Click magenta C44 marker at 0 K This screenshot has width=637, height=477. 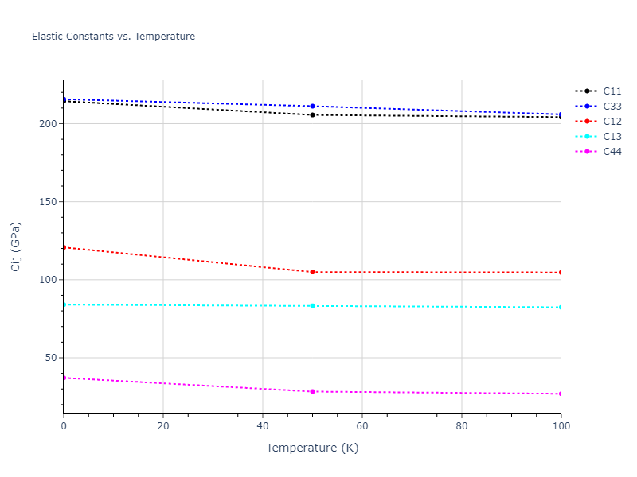(x=64, y=378)
